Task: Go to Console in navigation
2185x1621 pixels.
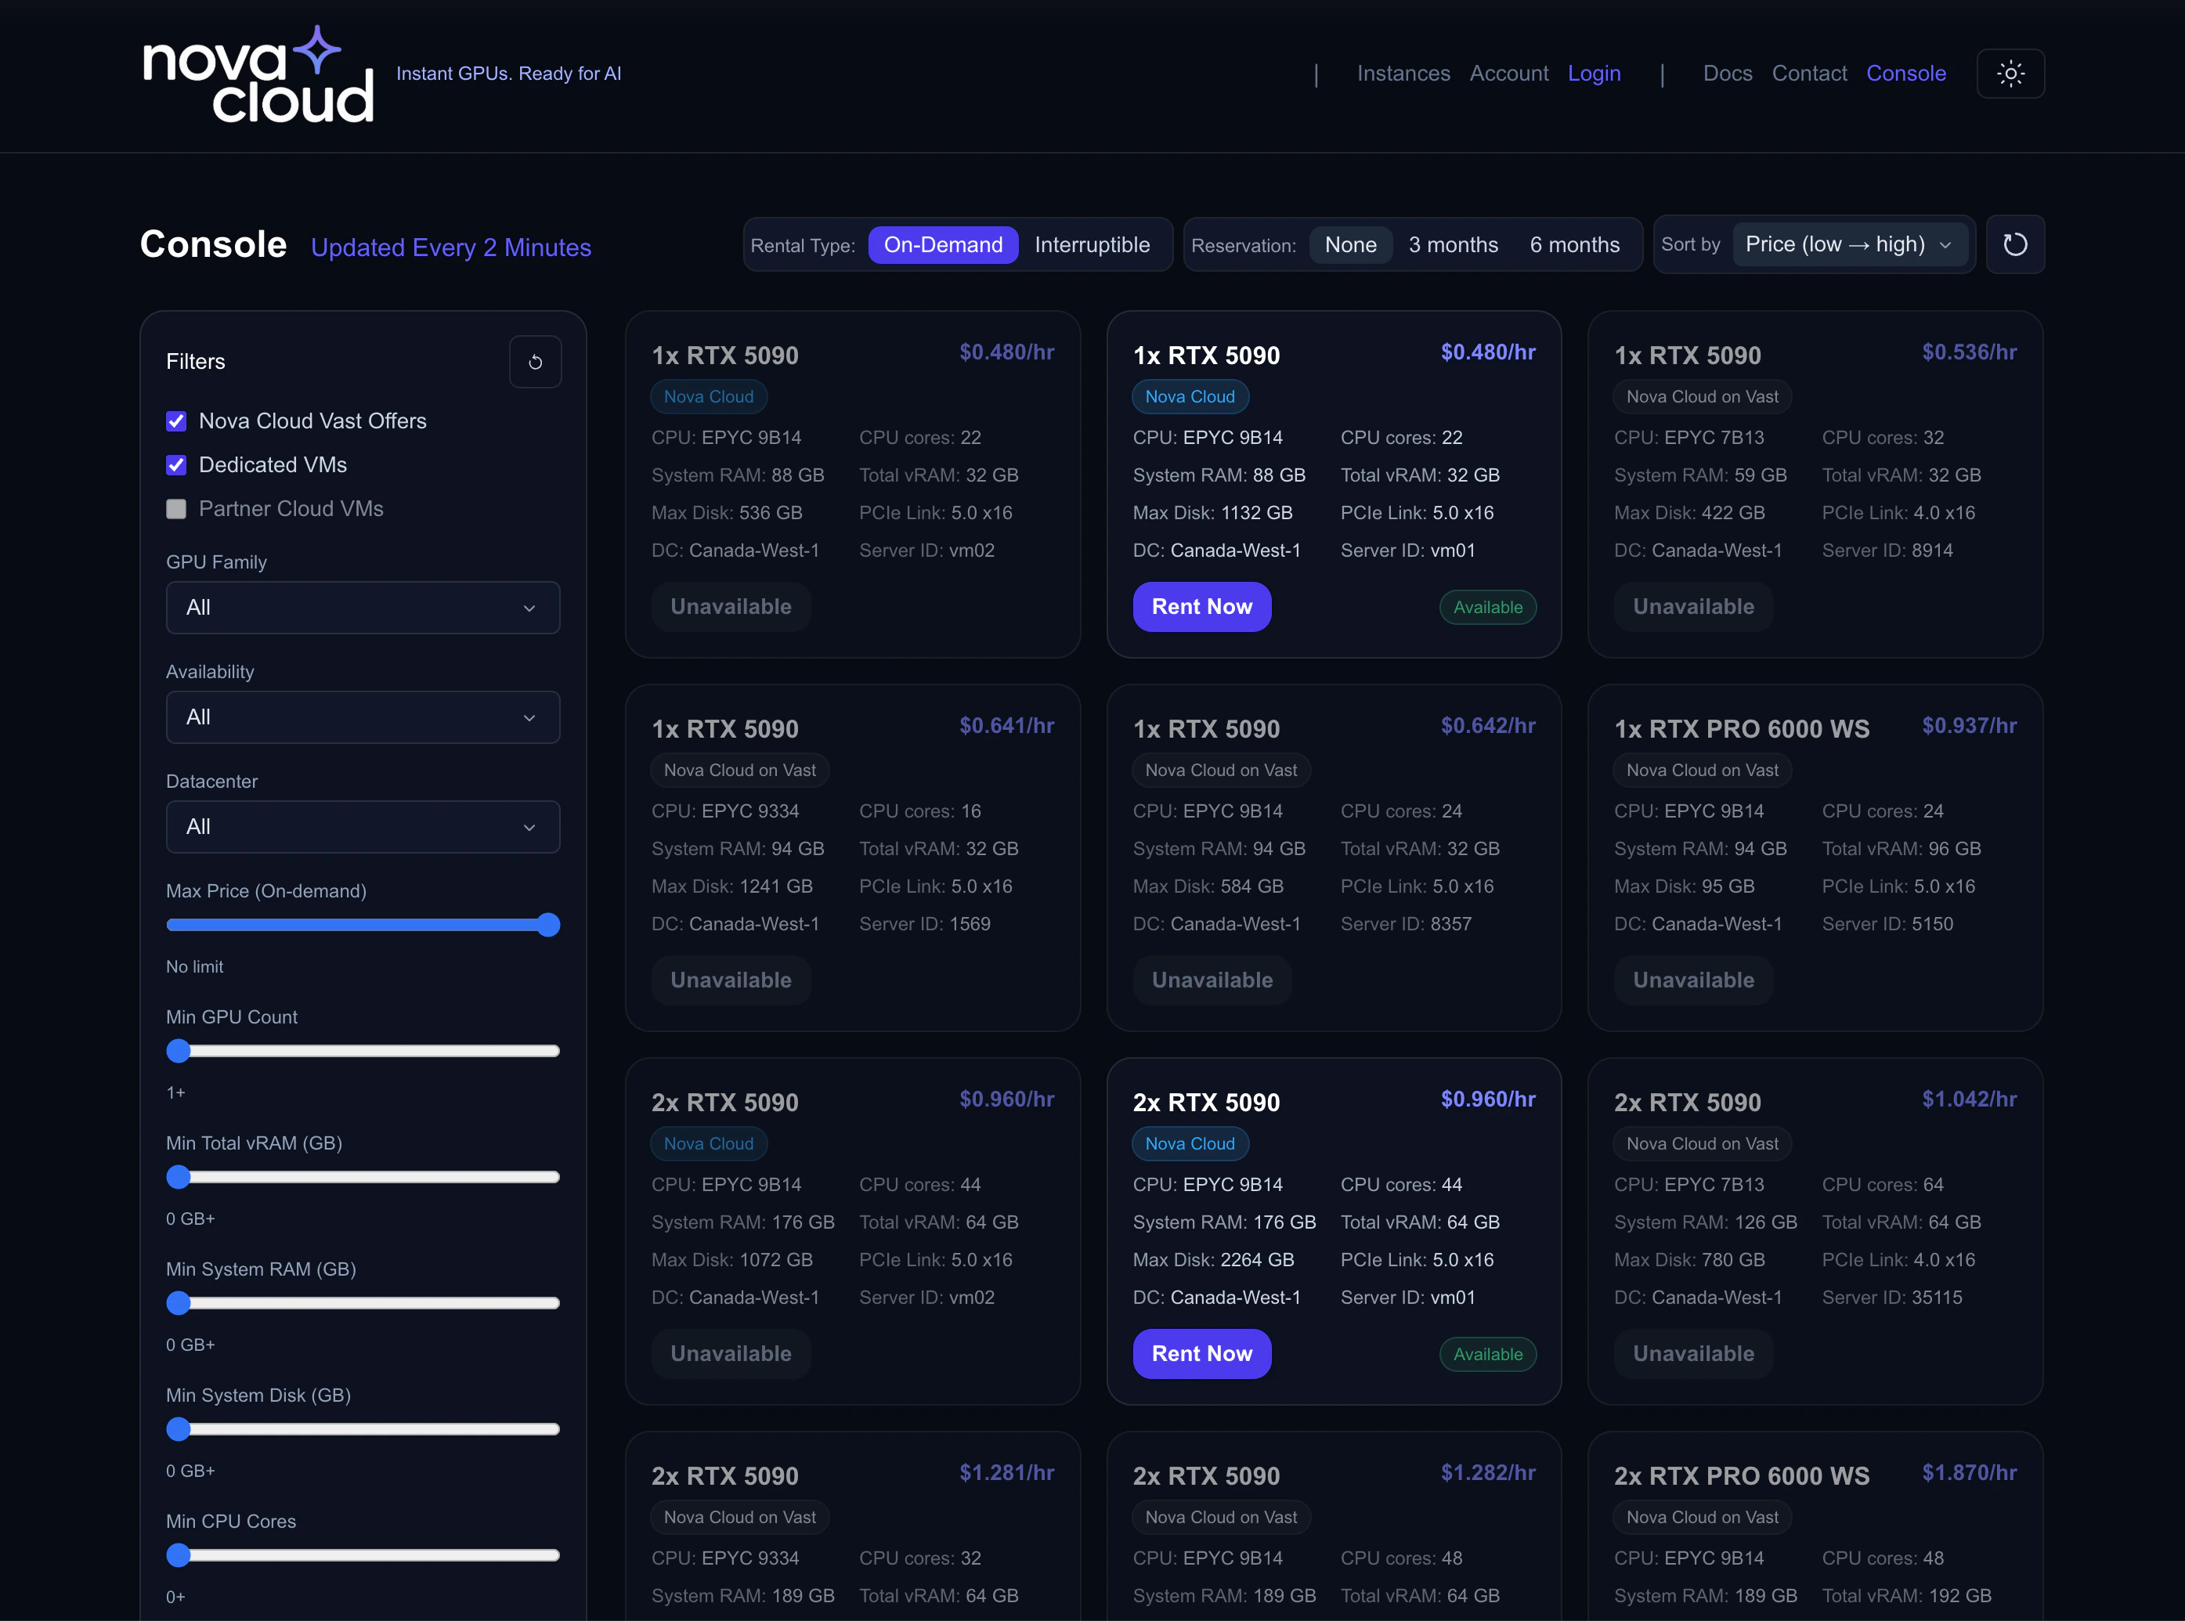Action: [x=1905, y=74]
